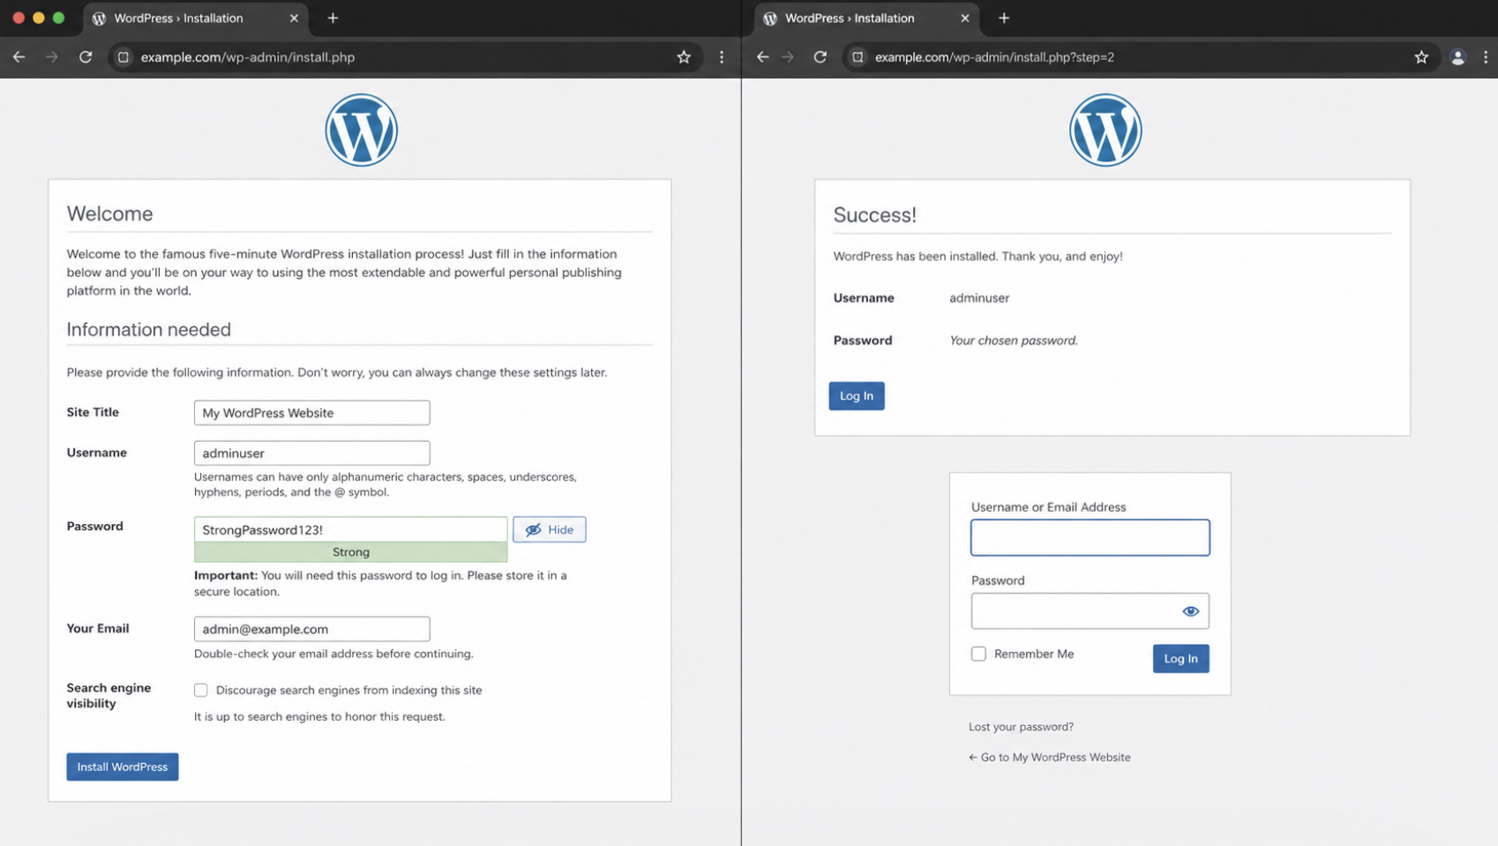This screenshot has width=1498, height=846.
Task: Open three-dot menu in right browser window
Action: [x=1486, y=56]
